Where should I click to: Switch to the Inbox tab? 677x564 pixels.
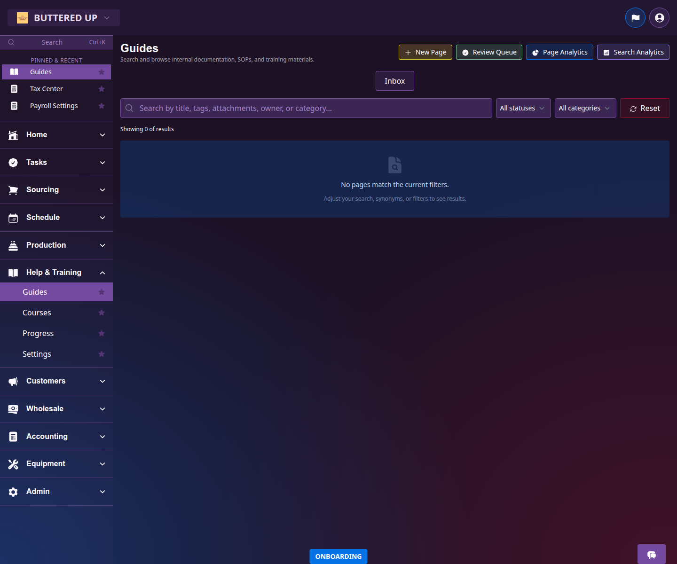[x=394, y=81]
